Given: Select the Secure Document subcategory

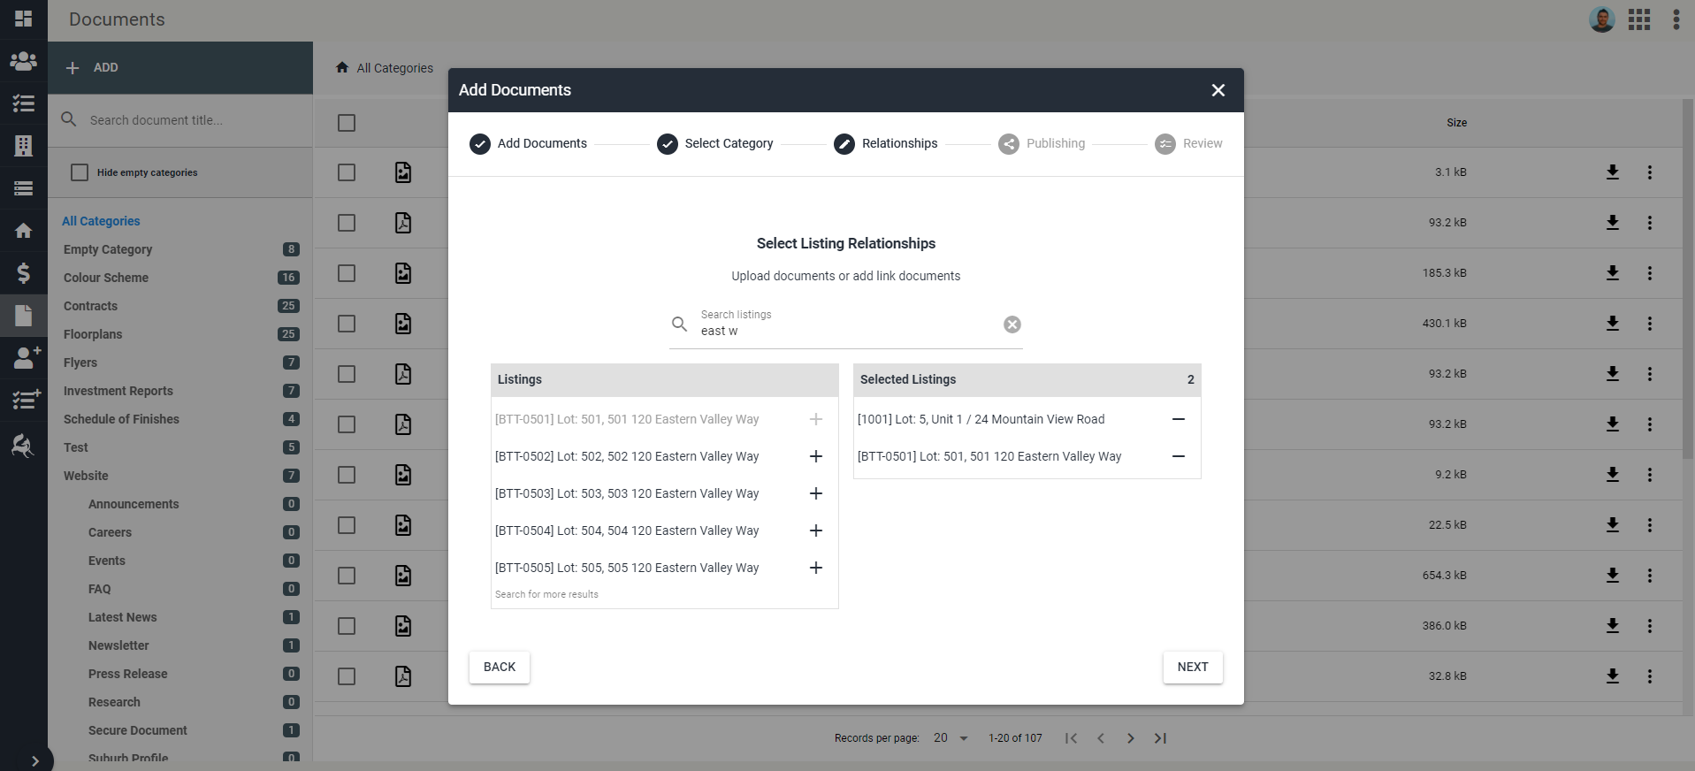Looking at the screenshot, I should [x=138, y=730].
